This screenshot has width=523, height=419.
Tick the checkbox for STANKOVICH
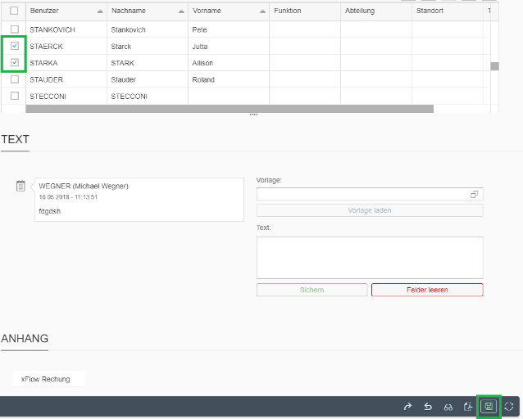tap(15, 29)
